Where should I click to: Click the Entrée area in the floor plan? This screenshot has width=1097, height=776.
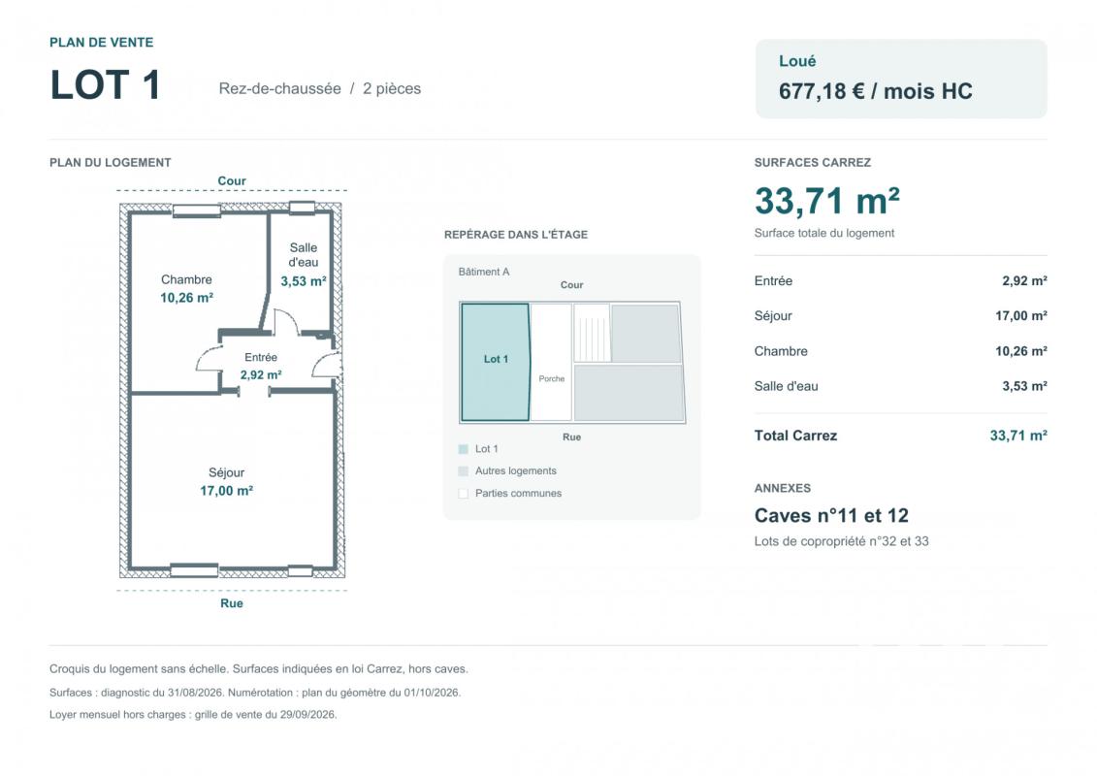pyautogui.click(x=260, y=366)
